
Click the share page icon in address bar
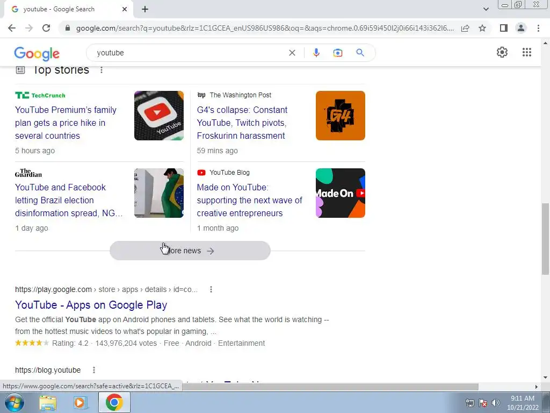465,28
